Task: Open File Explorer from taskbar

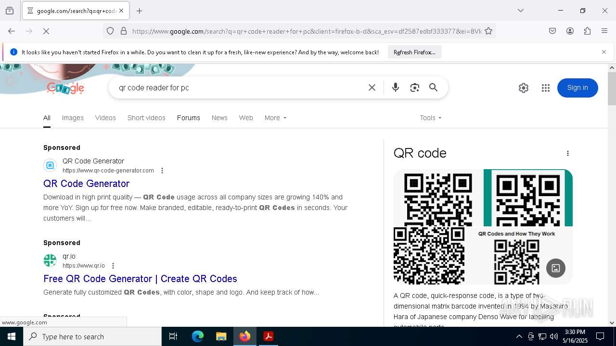Action: pos(221,336)
